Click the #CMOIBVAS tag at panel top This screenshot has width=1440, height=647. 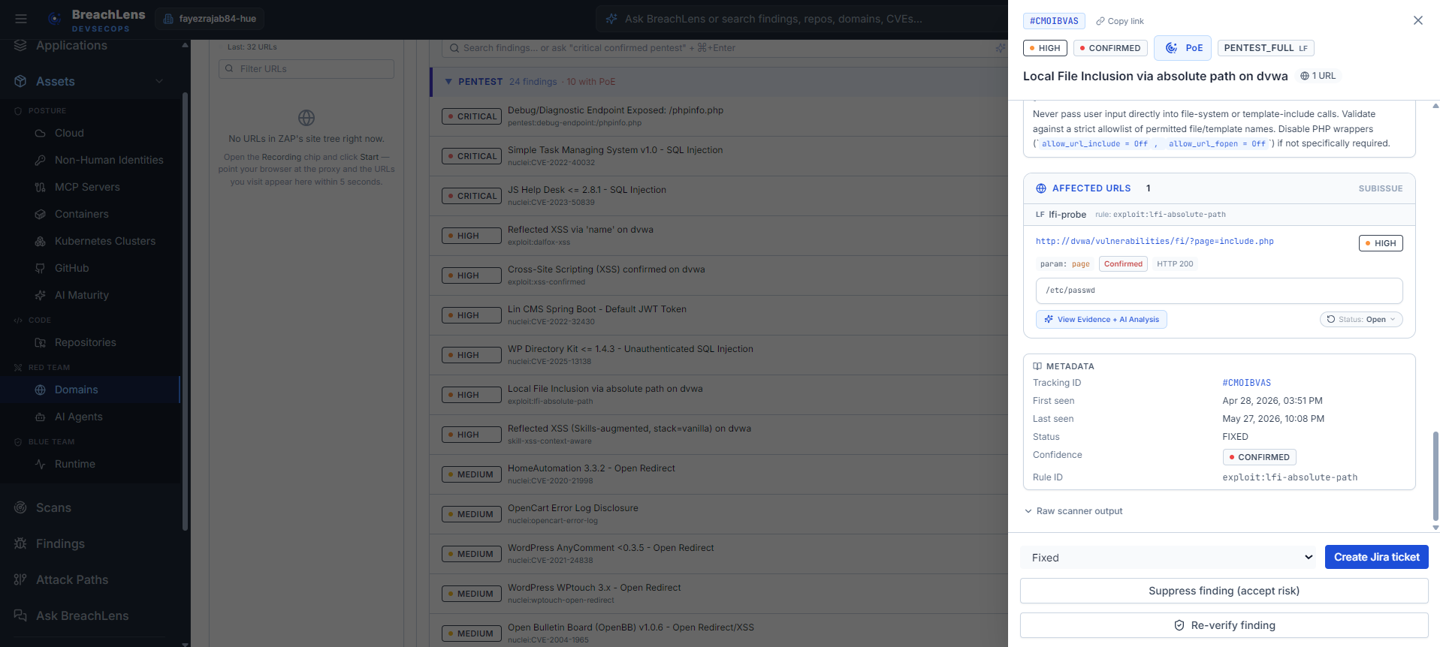(1054, 21)
